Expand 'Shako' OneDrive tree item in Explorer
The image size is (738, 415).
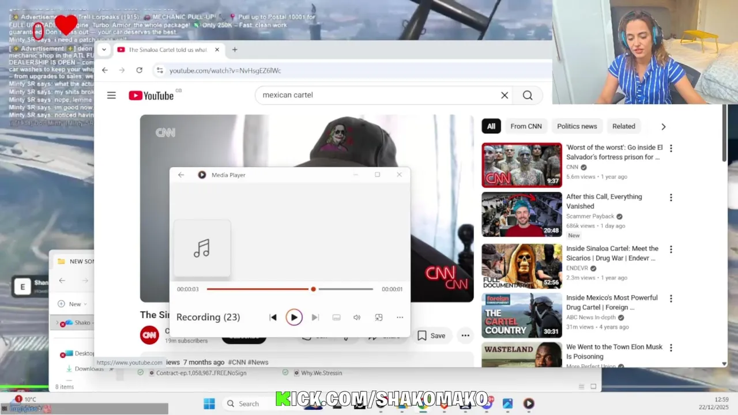pyautogui.click(x=57, y=323)
